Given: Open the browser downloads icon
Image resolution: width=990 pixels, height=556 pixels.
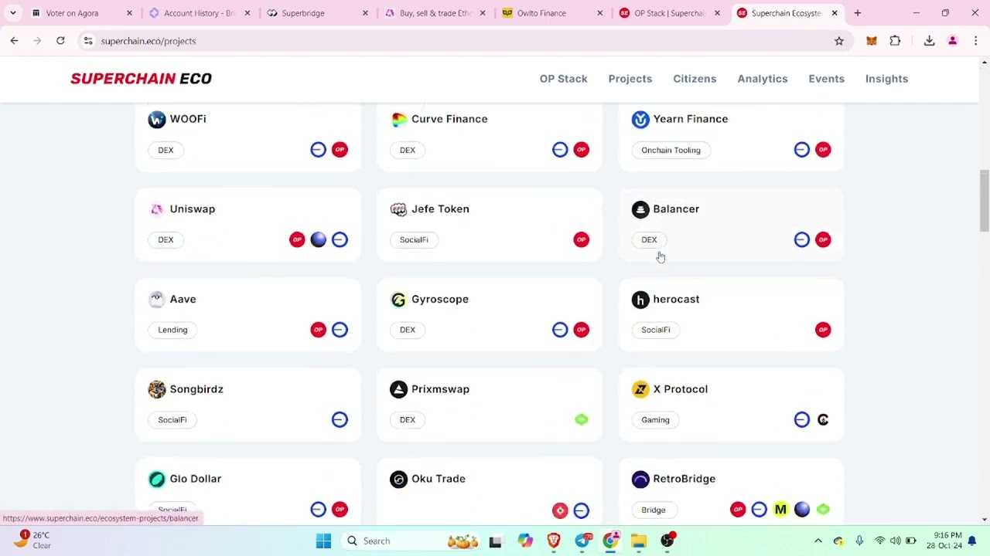Looking at the screenshot, I should 929,41.
